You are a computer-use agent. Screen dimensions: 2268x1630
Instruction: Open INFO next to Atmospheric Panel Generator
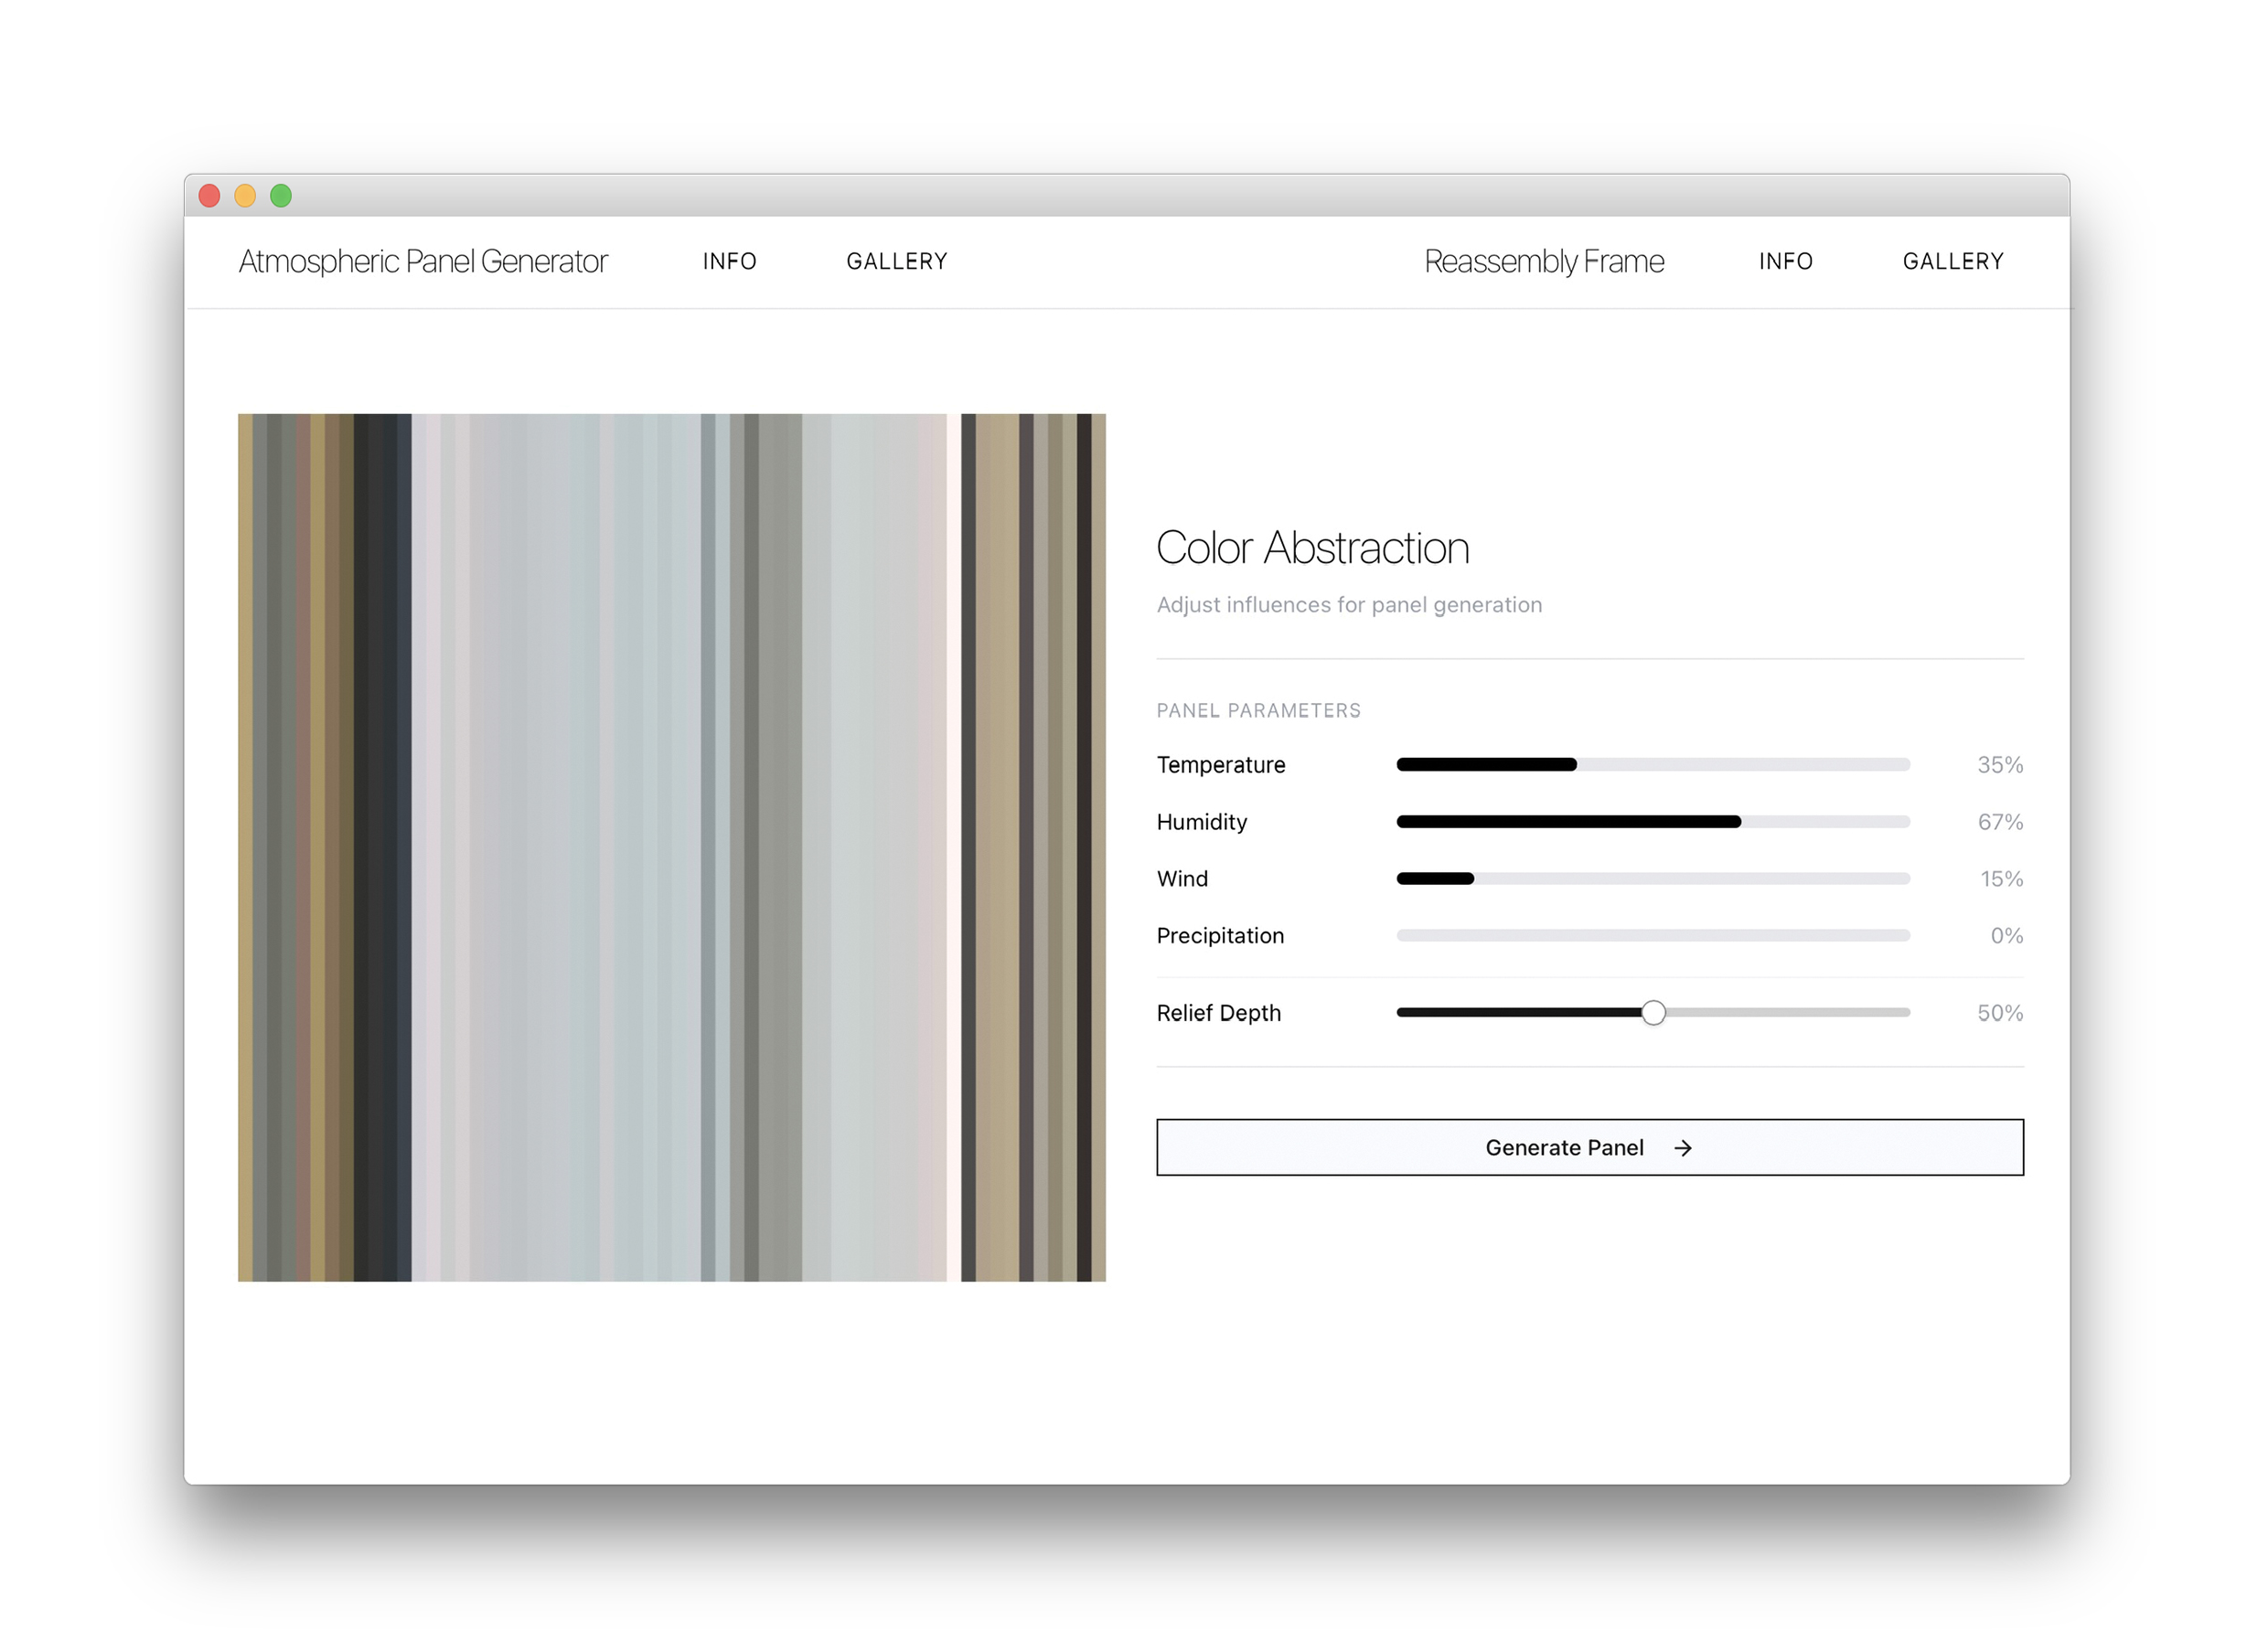[x=729, y=261]
